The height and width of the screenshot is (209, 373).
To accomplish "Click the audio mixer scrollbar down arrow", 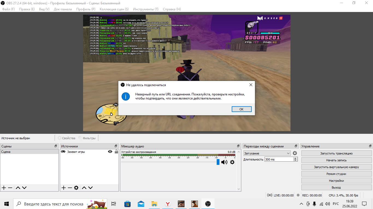I will click(x=239, y=189).
